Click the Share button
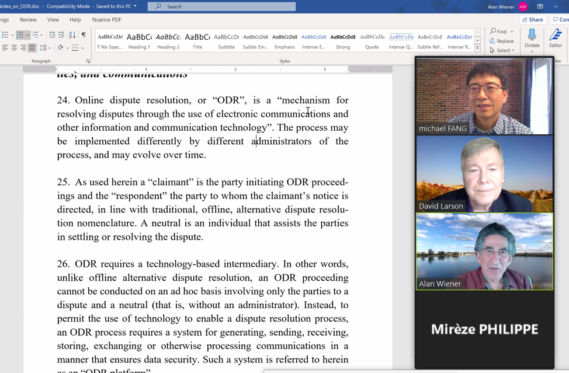The height and width of the screenshot is (373, 569). 533,20
